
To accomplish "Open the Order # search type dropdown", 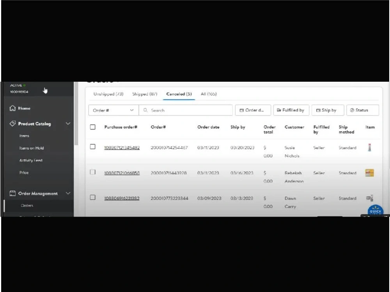I will (113, 110).
